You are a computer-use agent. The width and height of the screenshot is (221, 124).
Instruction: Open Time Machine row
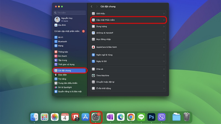tap(128, 76)
